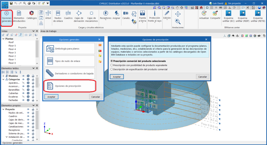Select Prescripción comercial del producto seleccionado
Screen dimensions: 267x145
(x=138, y=61)
